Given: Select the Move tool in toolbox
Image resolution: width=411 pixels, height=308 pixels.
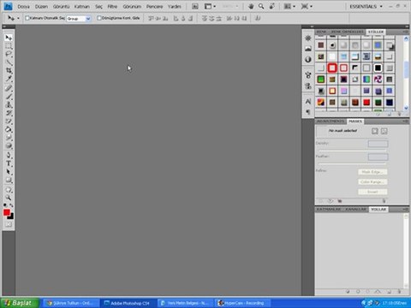Looking at the screenshot, I should pyautogui.click(x=9, y=38).
